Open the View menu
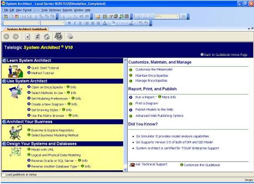Viewport: 254px width, 184px height. coord(19,10)
